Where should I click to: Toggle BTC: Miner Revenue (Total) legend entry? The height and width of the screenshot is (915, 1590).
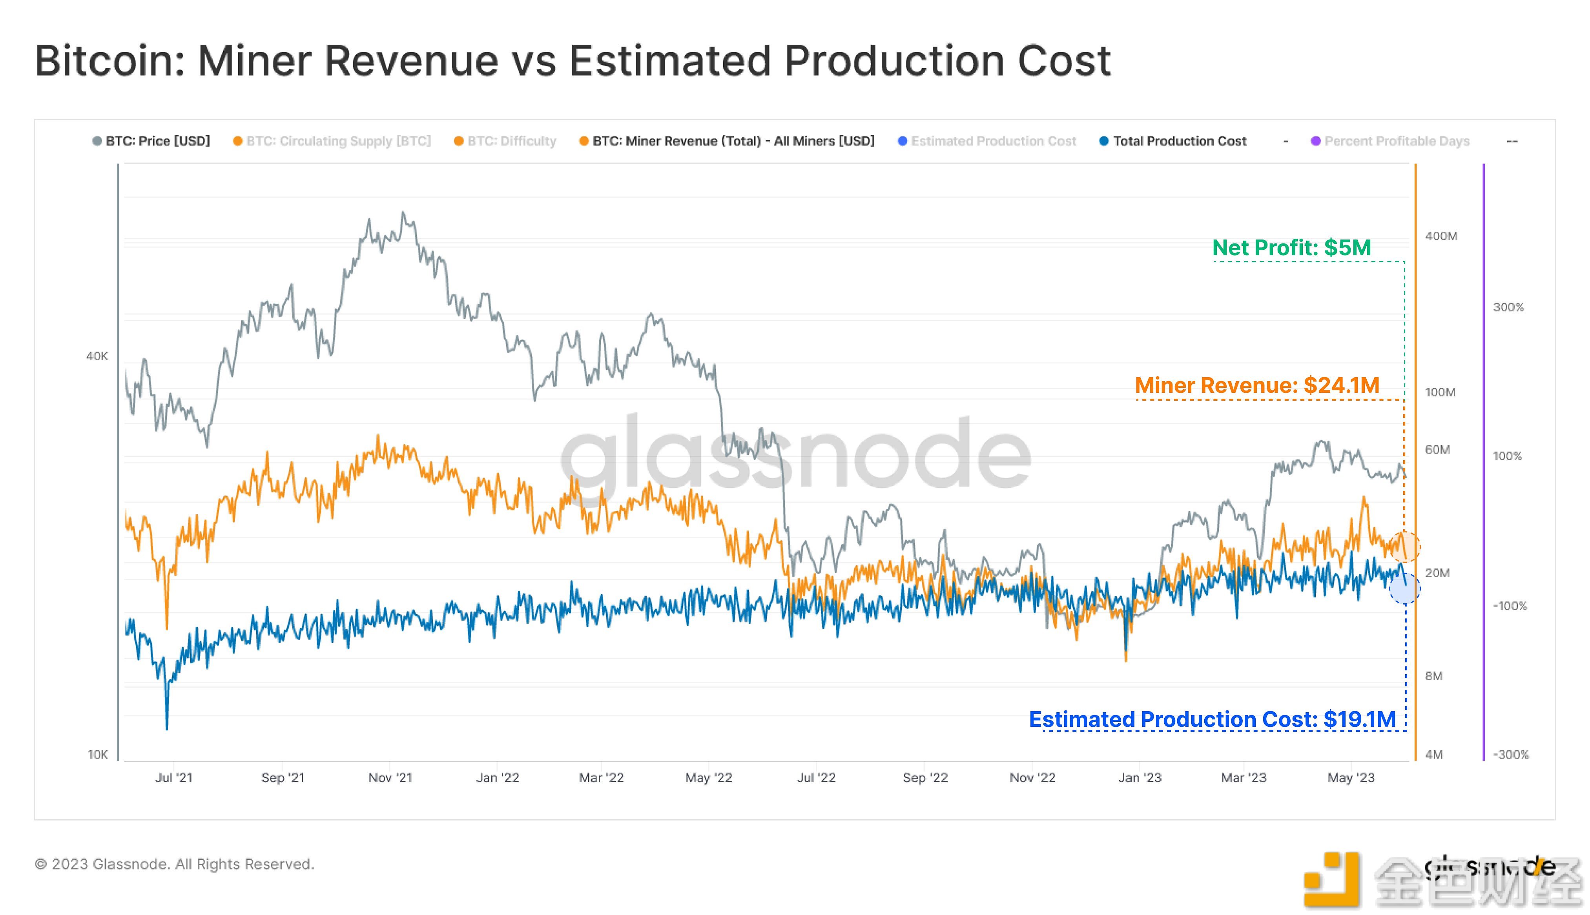pyautogui.click(x=726, y=141)
